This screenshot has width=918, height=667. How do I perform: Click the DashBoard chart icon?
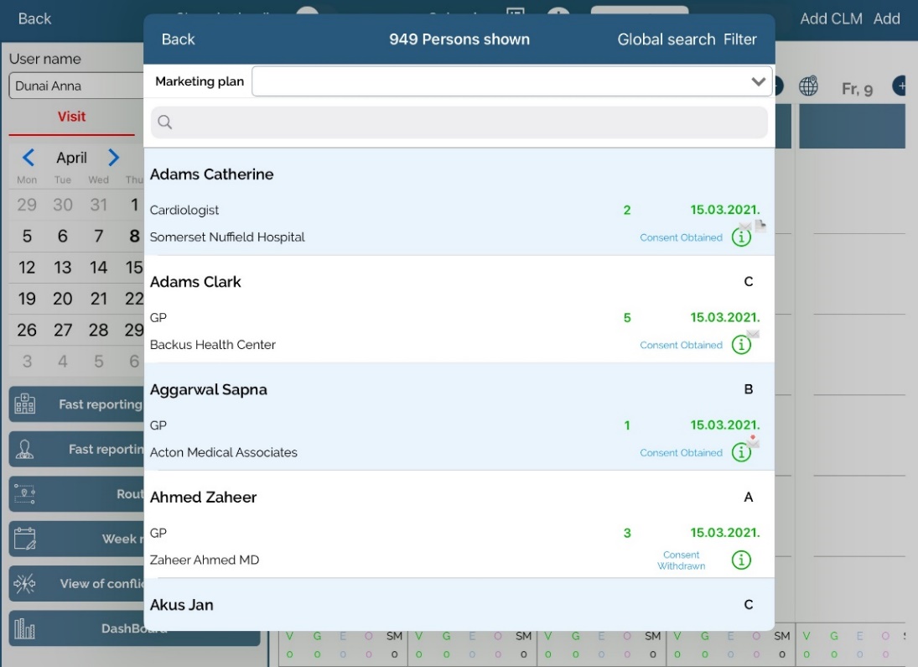pos(23,629)
